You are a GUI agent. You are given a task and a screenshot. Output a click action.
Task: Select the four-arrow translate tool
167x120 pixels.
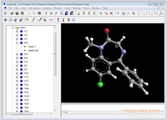(5, 20)
